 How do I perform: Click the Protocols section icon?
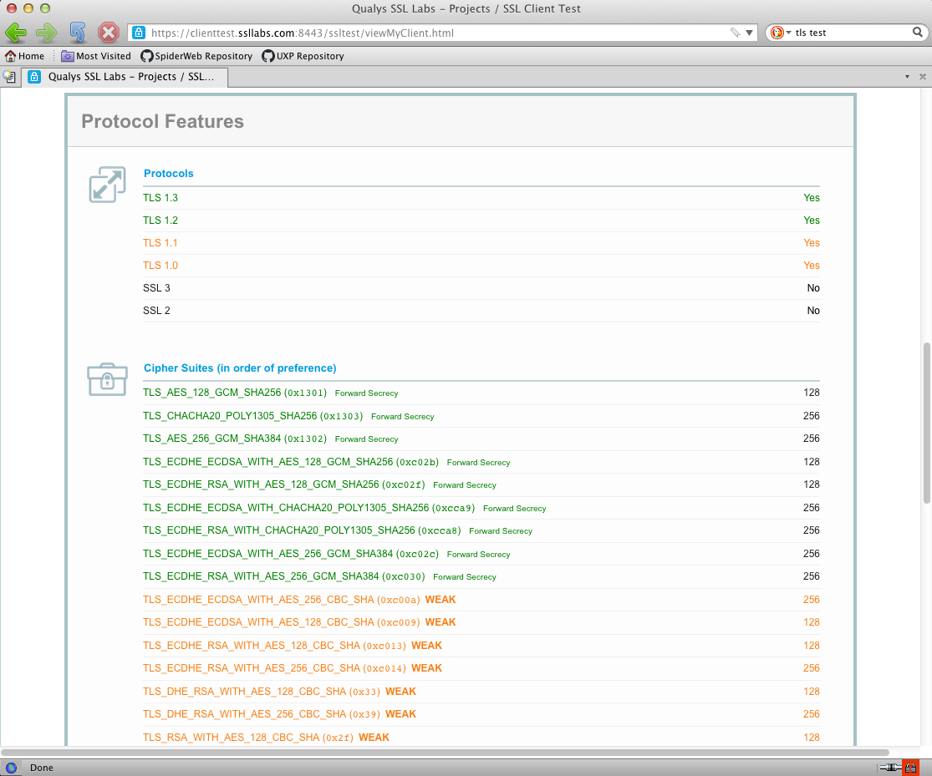(107, 185)
